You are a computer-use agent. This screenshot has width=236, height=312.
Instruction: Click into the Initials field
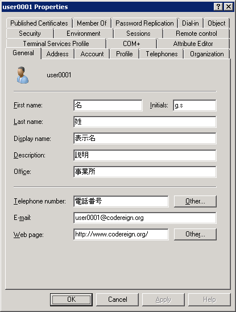(194, 105)
